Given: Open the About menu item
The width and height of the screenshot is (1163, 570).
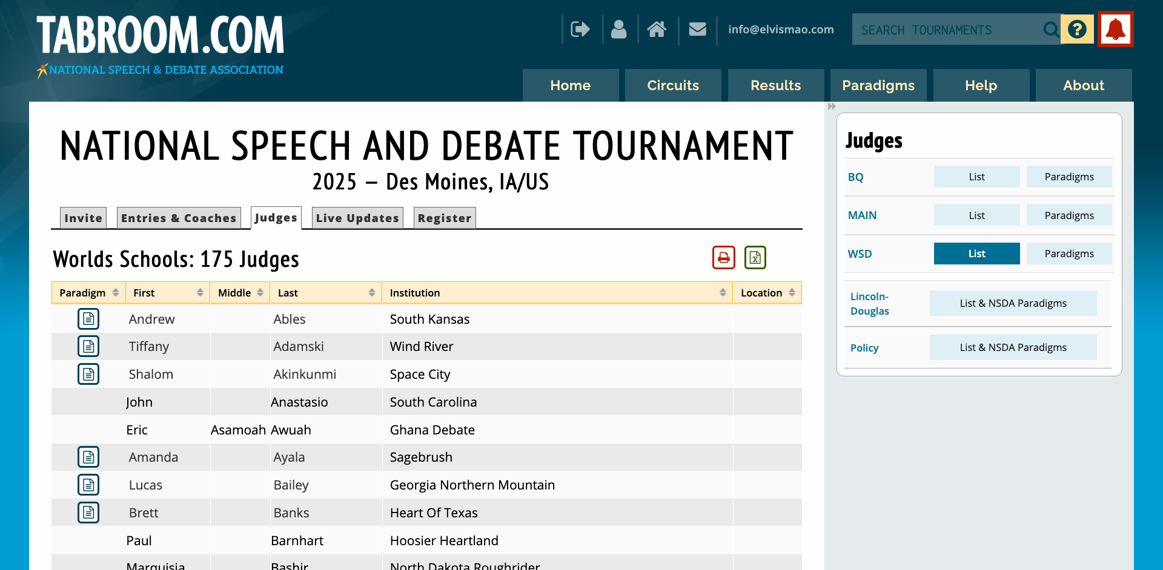Looking at the screenshot, I should click(1084, 85).
